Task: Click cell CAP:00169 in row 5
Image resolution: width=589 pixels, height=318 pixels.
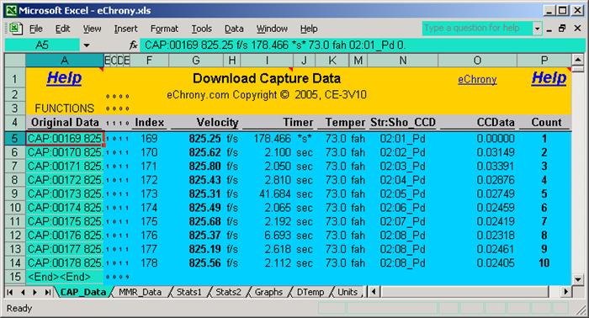Action: (x=65, y=139)
